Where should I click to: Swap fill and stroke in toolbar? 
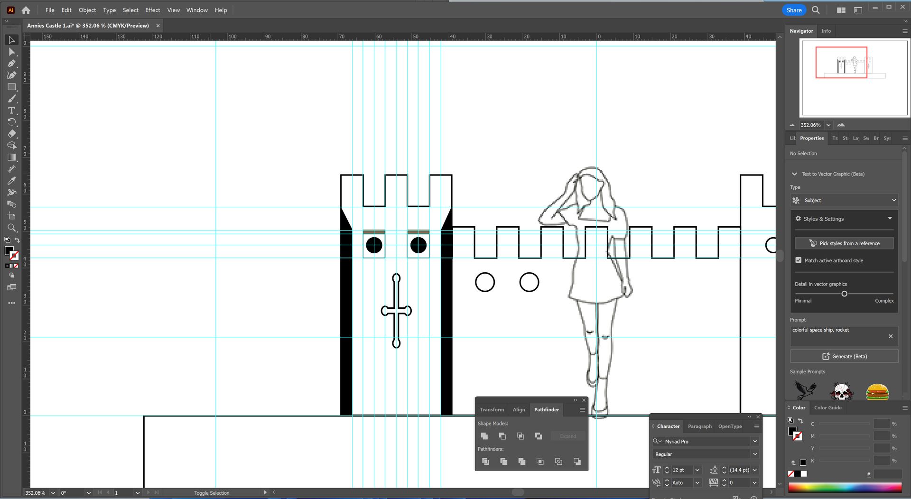[x=17, y=240]
